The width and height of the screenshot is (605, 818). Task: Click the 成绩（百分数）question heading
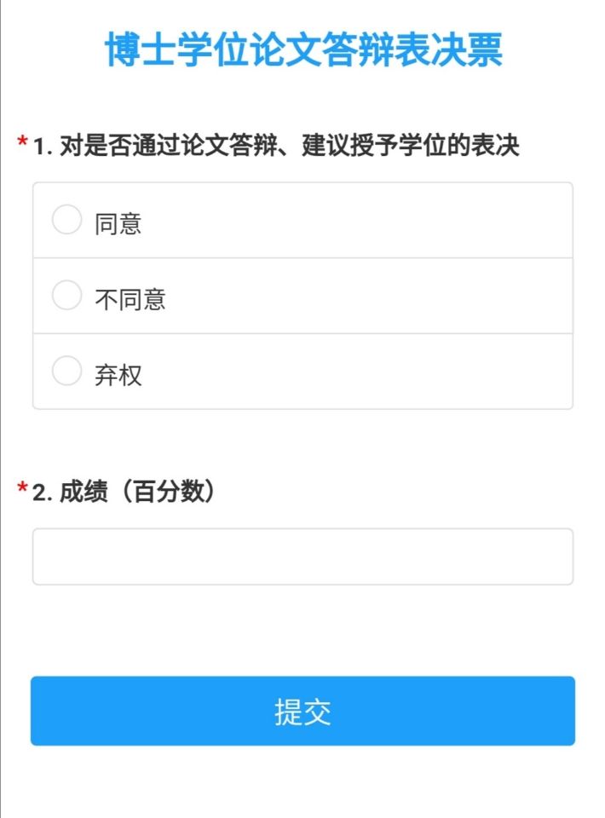(x=136, y=493)
